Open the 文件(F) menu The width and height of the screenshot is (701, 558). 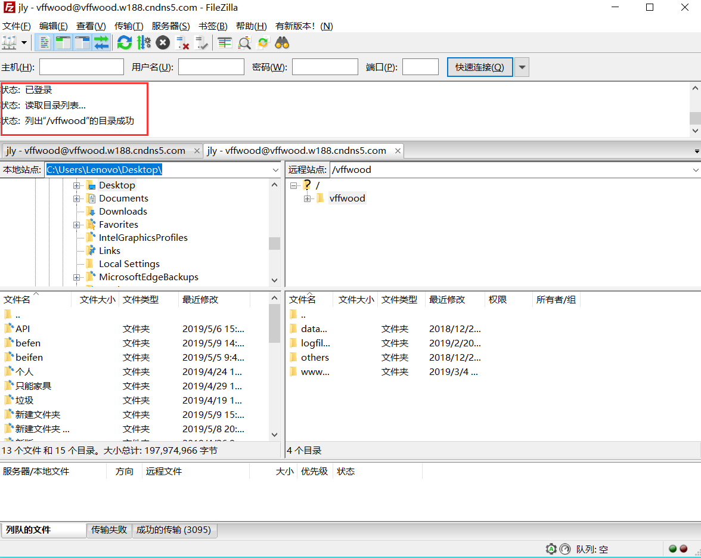point(17,26)
